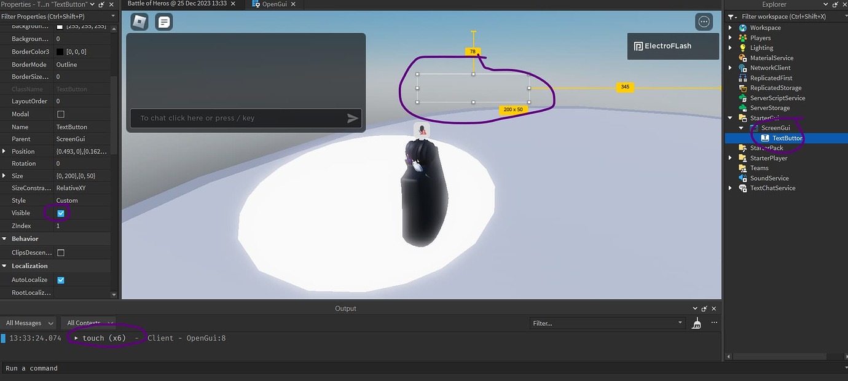The width and height of the screenshot is (848, 381).
Task: Open the Output options ellipsis icon
Action: pyautogui.click(x=713, y=323)
